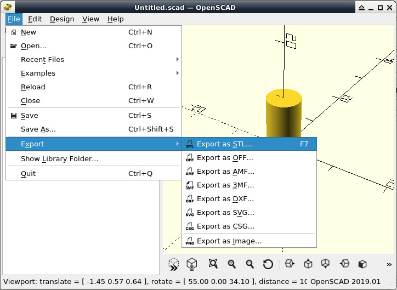The width and height of the screenshot is (397, 290).
Task: Switch to Right view cube icon
Action: click(x=290, y=264)
